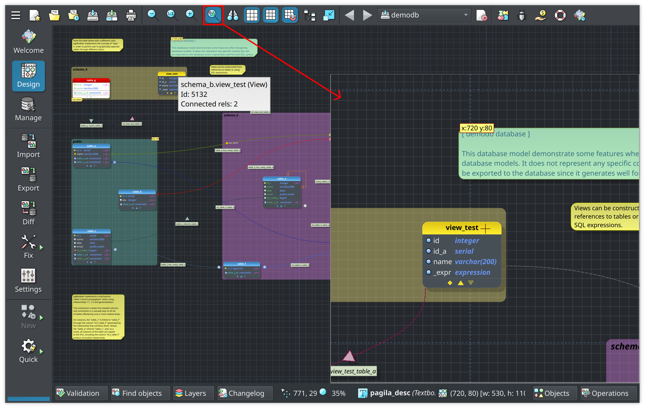
Task: Close the current model
Action: coord(482,15)
